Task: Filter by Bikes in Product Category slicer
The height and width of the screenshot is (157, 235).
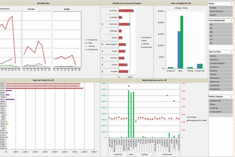Action: coord(221,104)
